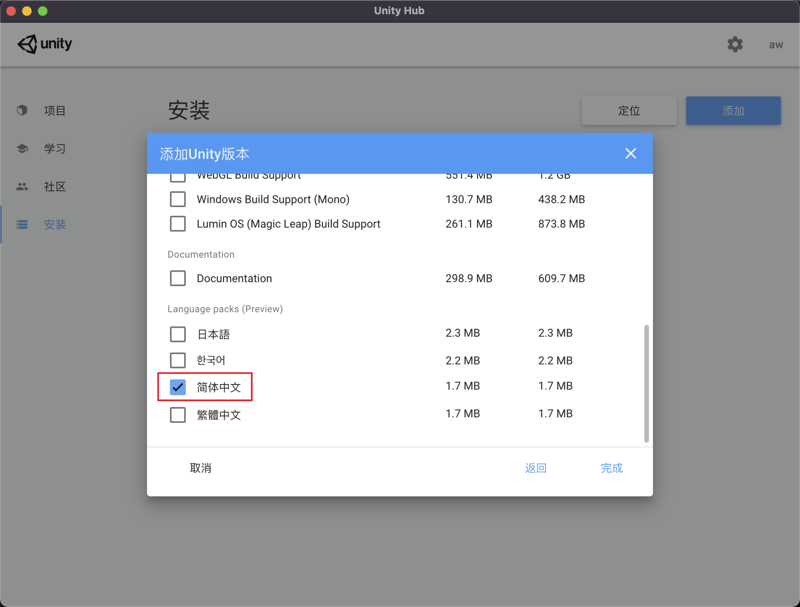Click the 安装 list icon in the sidebar
The image size is (800, 607).
tap(22, 225)
